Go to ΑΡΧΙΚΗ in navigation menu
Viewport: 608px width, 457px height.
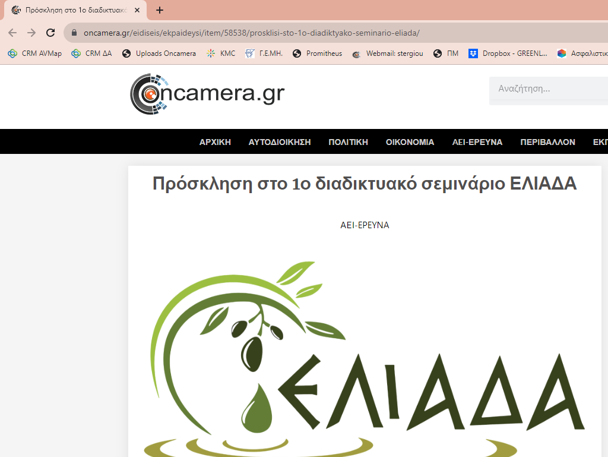[x=215, y=142]
